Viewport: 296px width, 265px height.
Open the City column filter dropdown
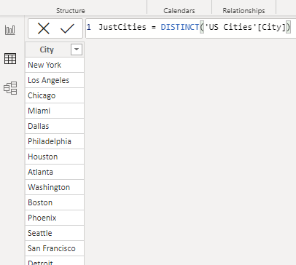pyautogui.click(x=77, y=50)
